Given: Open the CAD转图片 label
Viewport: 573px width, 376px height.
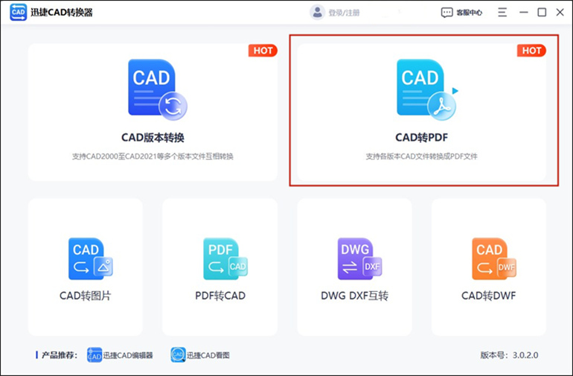Looking at the screenshot, I should point(85,296).
